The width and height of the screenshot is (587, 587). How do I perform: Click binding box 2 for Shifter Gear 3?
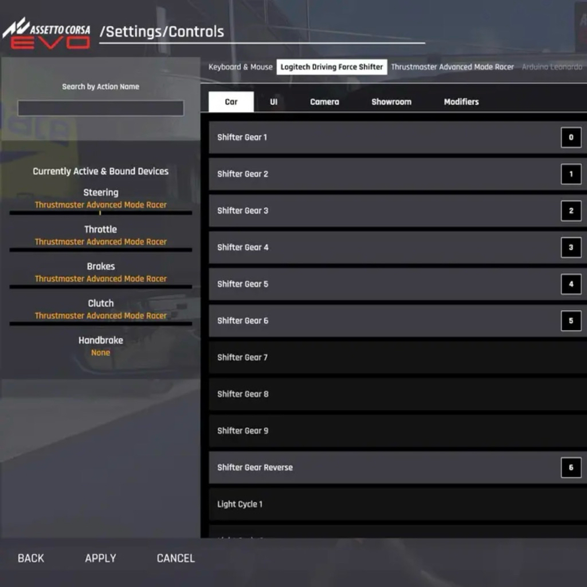pyautogui.click(x=571, y=211)
